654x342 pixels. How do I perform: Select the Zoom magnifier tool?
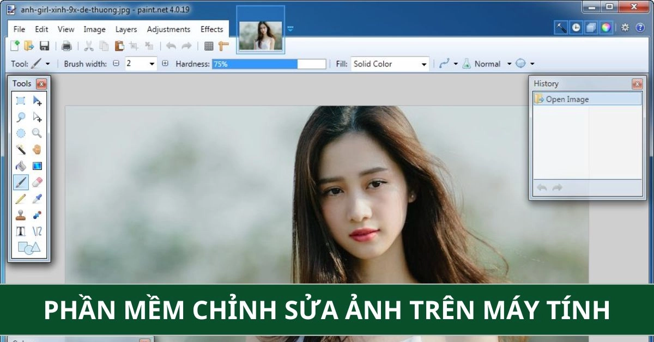click(x=37, y=133)
